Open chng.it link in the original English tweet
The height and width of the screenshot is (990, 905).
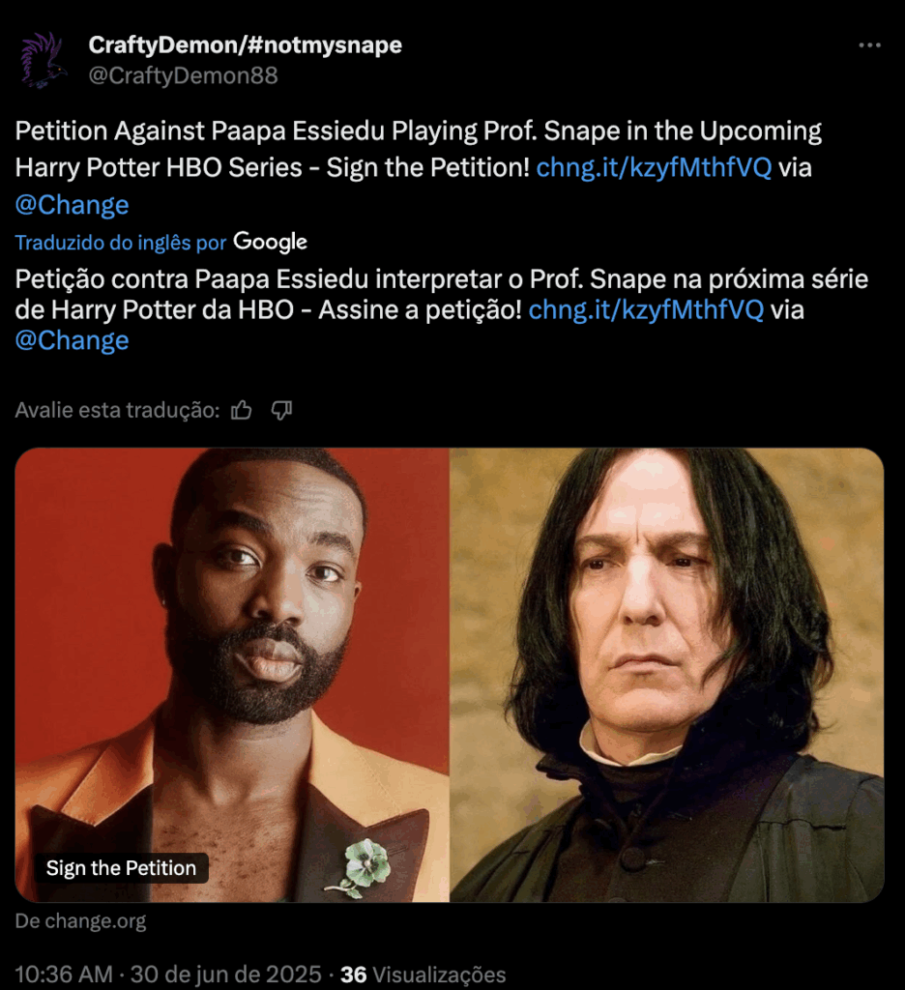[x=654, y=168]
